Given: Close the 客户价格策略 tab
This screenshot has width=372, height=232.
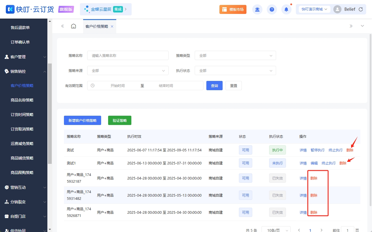Looking at the screenshot, I should pyautogui.click(x=112, y=26).
